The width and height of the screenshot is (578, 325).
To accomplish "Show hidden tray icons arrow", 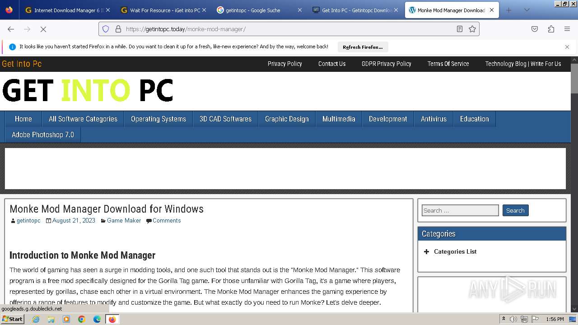I will [x=503, y=319].
